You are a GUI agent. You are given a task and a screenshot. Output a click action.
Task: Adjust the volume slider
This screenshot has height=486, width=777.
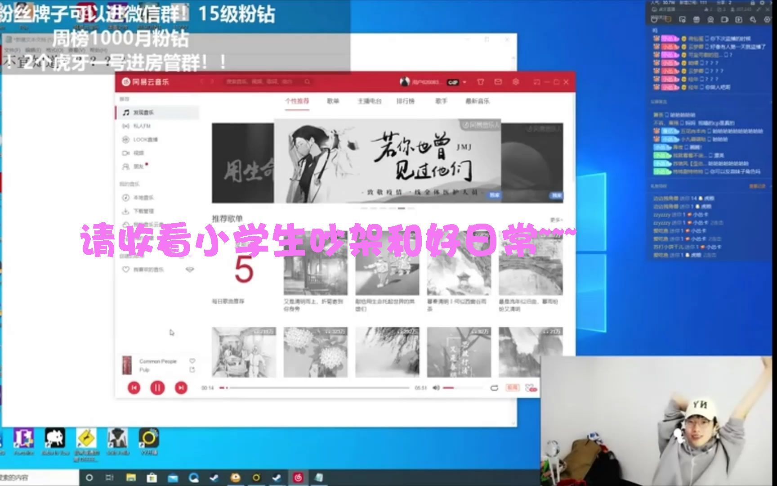(462, 387)
